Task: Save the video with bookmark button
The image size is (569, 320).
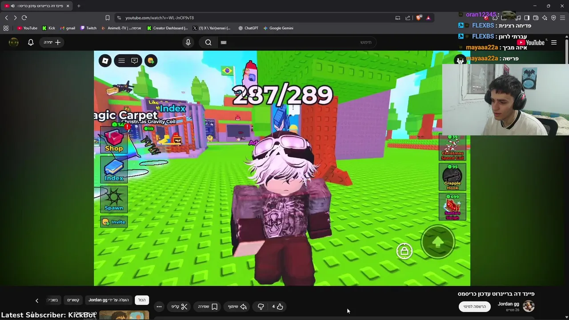Action: coord(208,306)
